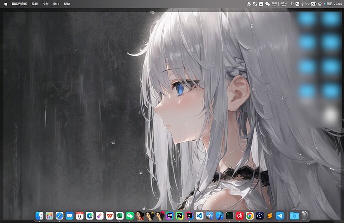The height and width of the screenshot is (223, 344).
Task: Open the Trash in the dock
Action: 304,216
